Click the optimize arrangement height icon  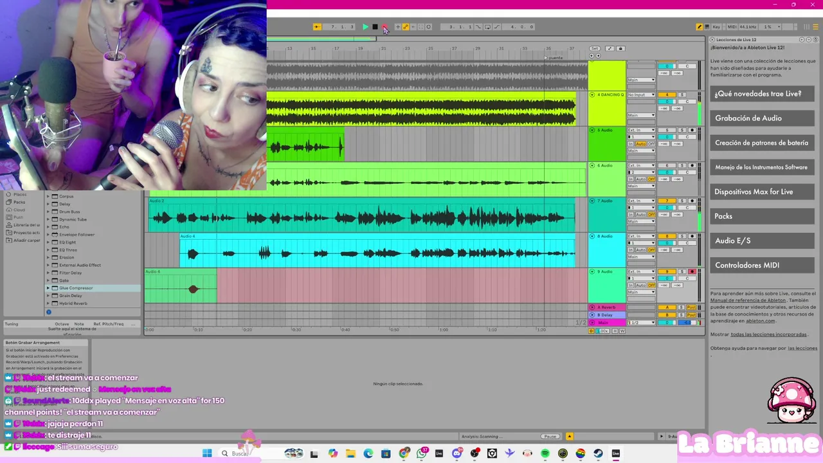pos(615,331)
